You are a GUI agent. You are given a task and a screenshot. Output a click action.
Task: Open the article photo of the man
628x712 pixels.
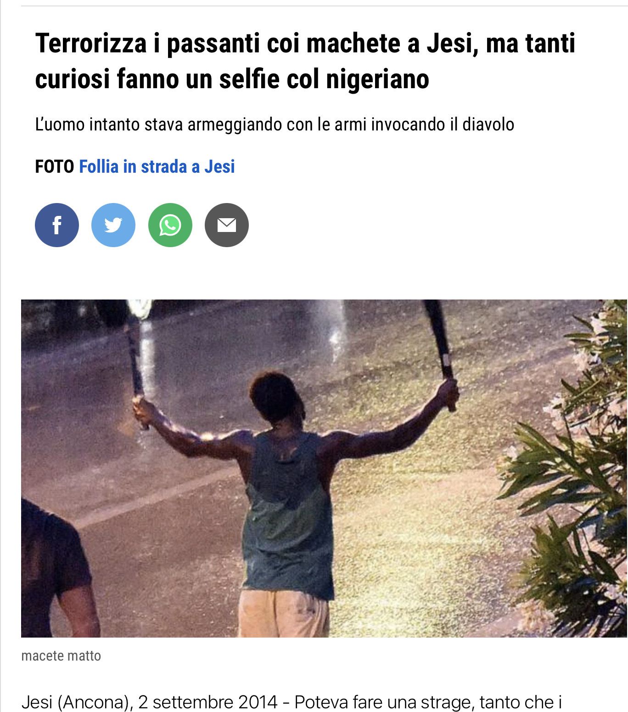pos(324,468)
